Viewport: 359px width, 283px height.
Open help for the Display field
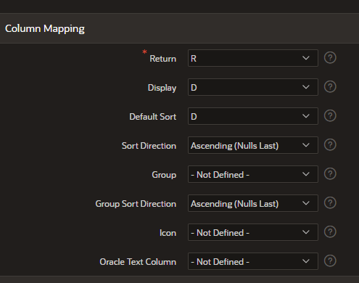(330, 87)
